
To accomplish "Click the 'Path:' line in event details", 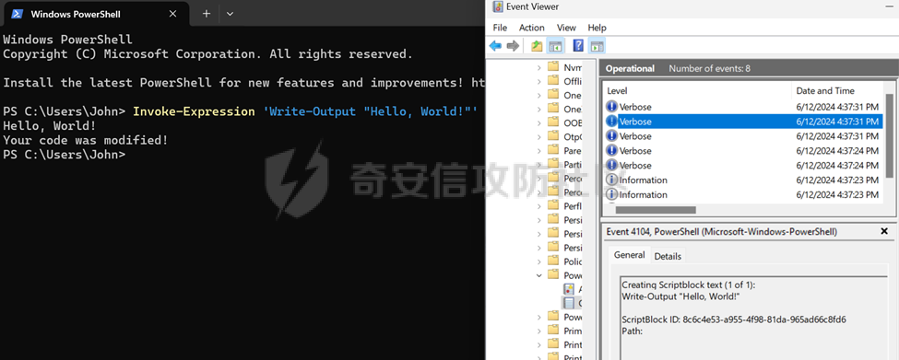I will coord(633,331).
